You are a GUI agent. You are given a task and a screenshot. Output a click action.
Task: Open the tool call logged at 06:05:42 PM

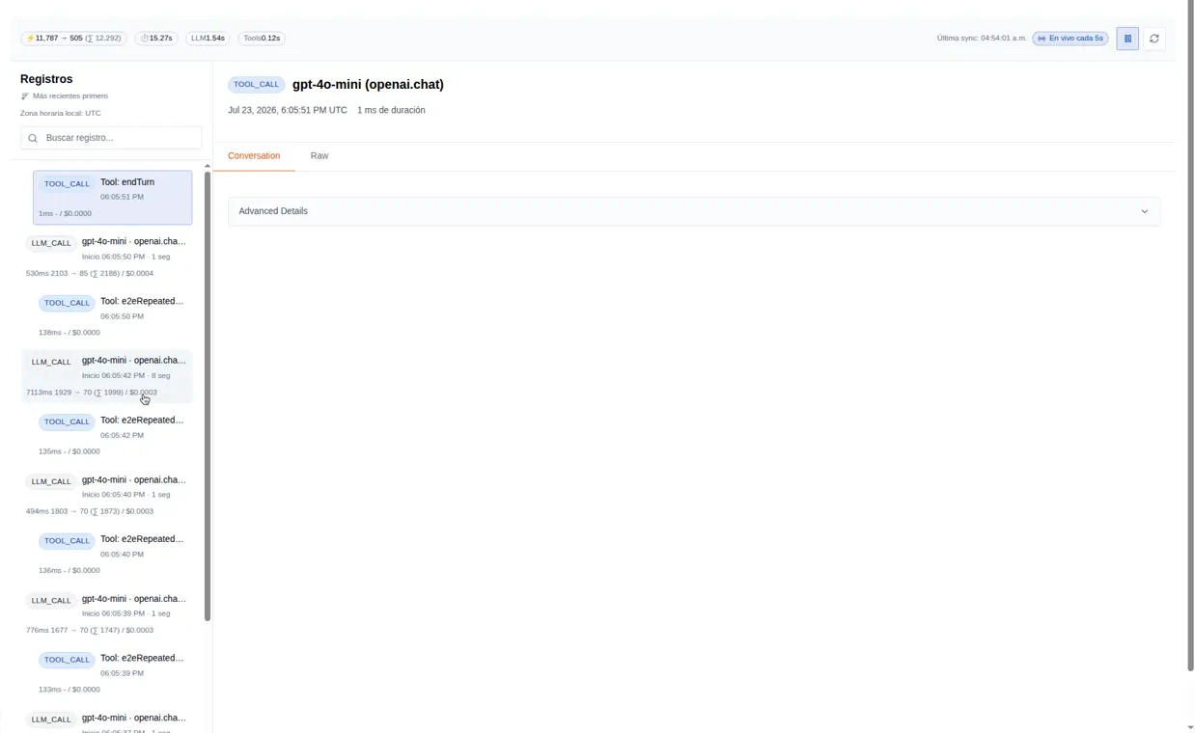click(x=112, y=436)
